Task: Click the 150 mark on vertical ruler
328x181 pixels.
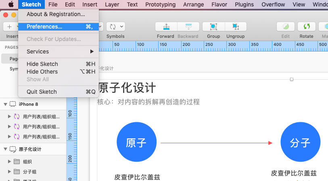Action: point(70,136)
